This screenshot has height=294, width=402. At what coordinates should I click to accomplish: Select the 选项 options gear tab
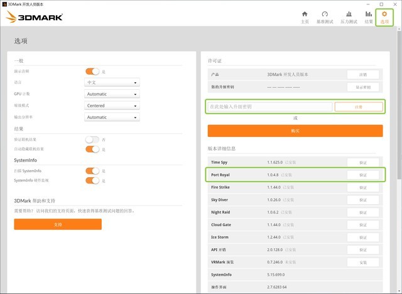coord(384,18)
